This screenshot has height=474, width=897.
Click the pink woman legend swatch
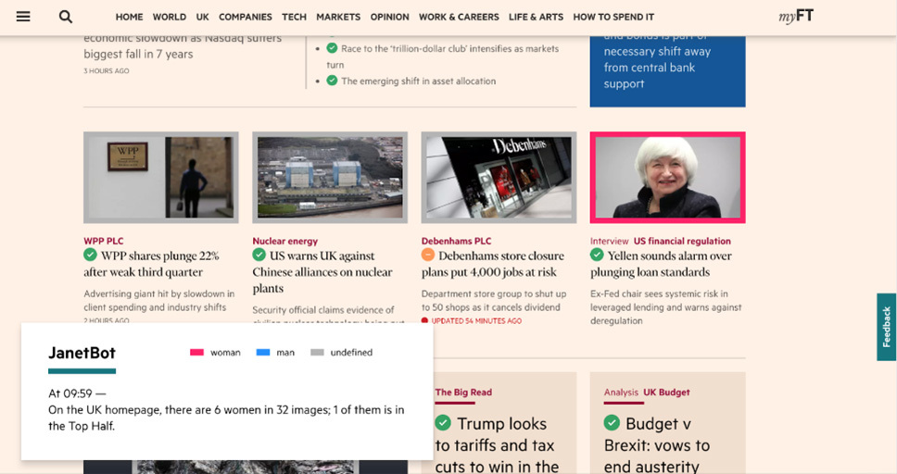(196, 353)
